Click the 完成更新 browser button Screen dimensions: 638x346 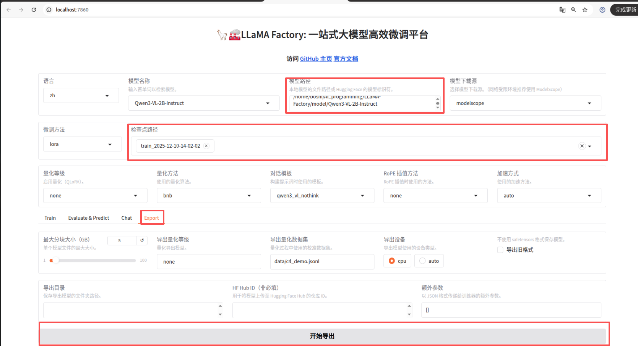pyautogui.click(x=625, y=10)
